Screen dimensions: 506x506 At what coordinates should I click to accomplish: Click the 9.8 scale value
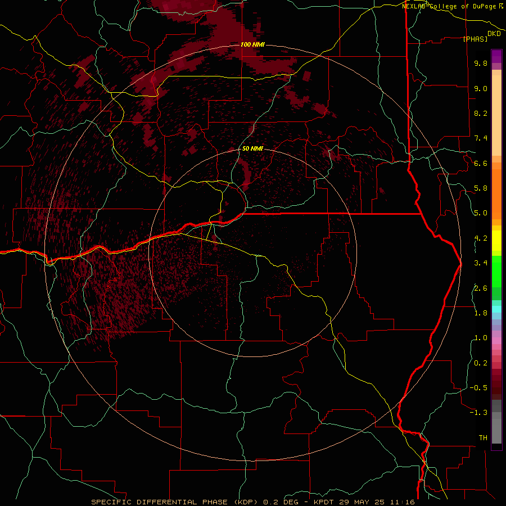pyautogui.click(x=481, y=63)
